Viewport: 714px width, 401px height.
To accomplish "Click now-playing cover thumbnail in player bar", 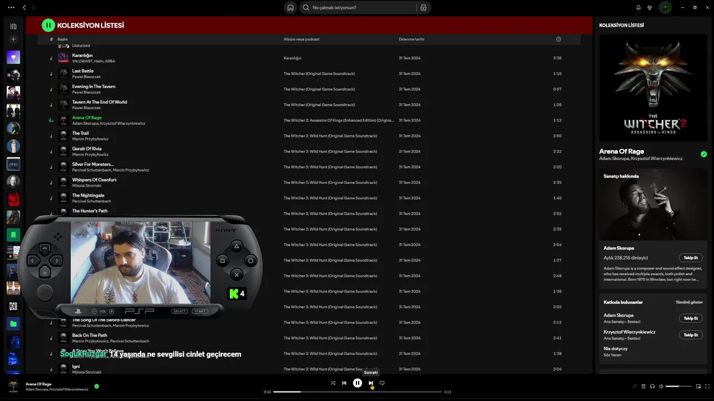I will pyautogui.click(x=13, y=386).
